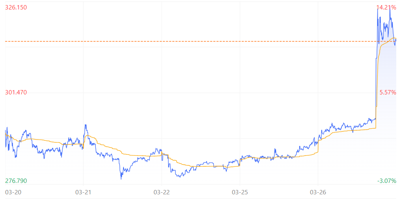
Task: Click the blue price trough after 03-22
Action: (x=180, y=176)
